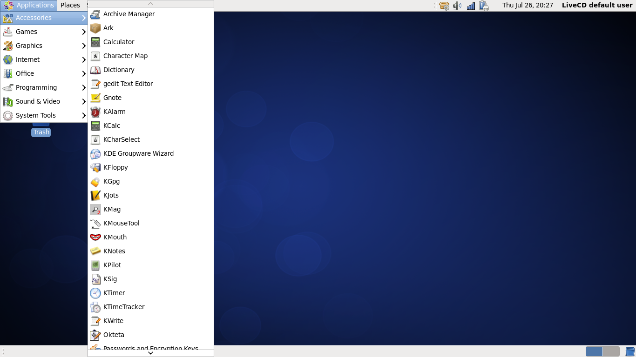Select the Sound & Video category
Screen dimensions: 636x357
click(x=44, y=101)
